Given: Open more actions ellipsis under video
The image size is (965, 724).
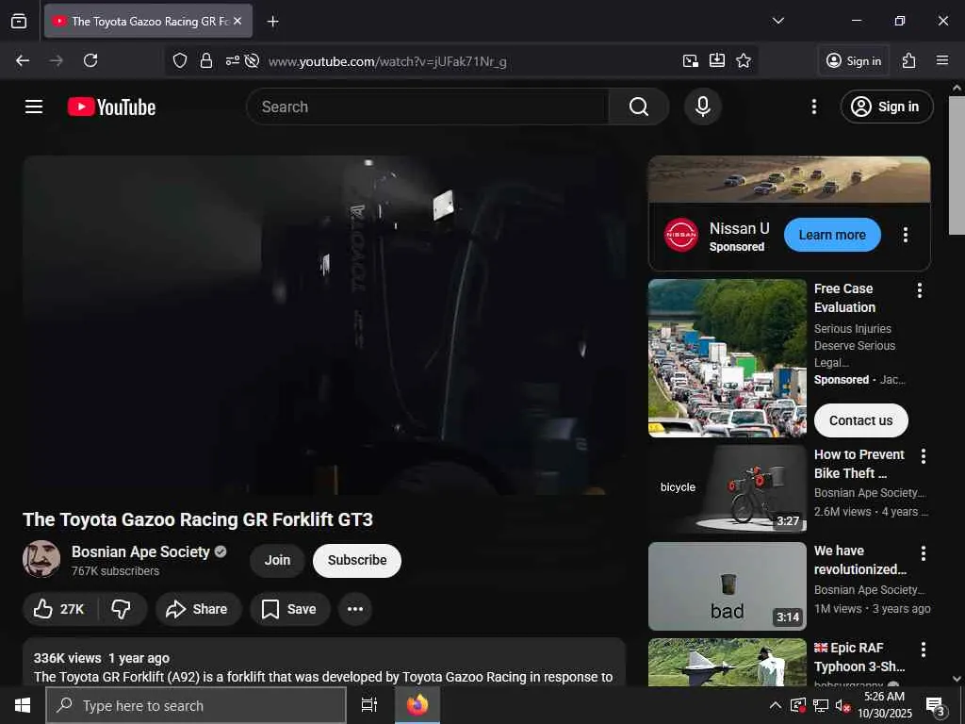Looking at the screenshot, I should click(355, 609).
